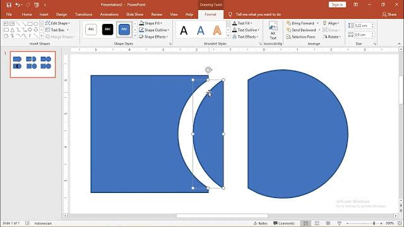Switch to Normal view
This screenshot has width=404, height=227.
[306, 223]
